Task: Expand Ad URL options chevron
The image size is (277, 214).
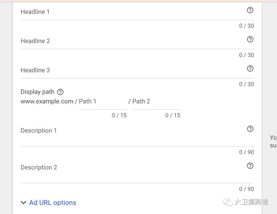Action: pyautogui.click(x=23, y=202)
